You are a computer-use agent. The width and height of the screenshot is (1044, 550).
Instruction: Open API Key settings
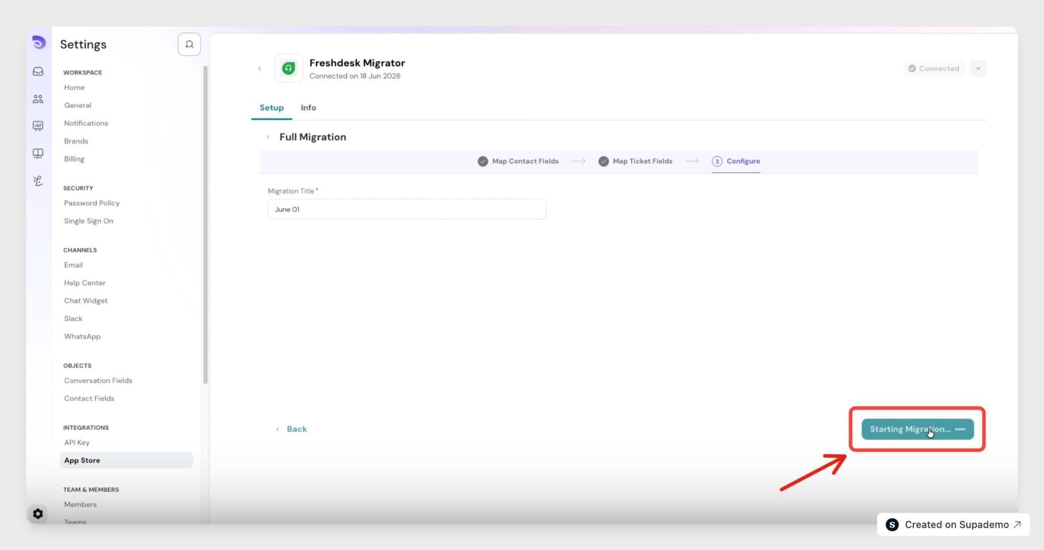point(76,443)
